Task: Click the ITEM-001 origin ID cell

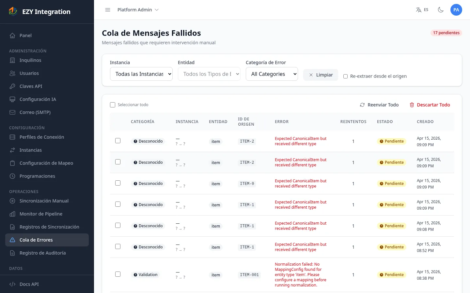Action: pos(249,275)
